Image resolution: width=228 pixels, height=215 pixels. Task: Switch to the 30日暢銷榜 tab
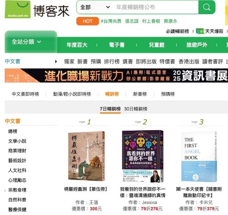pos(136,109)
